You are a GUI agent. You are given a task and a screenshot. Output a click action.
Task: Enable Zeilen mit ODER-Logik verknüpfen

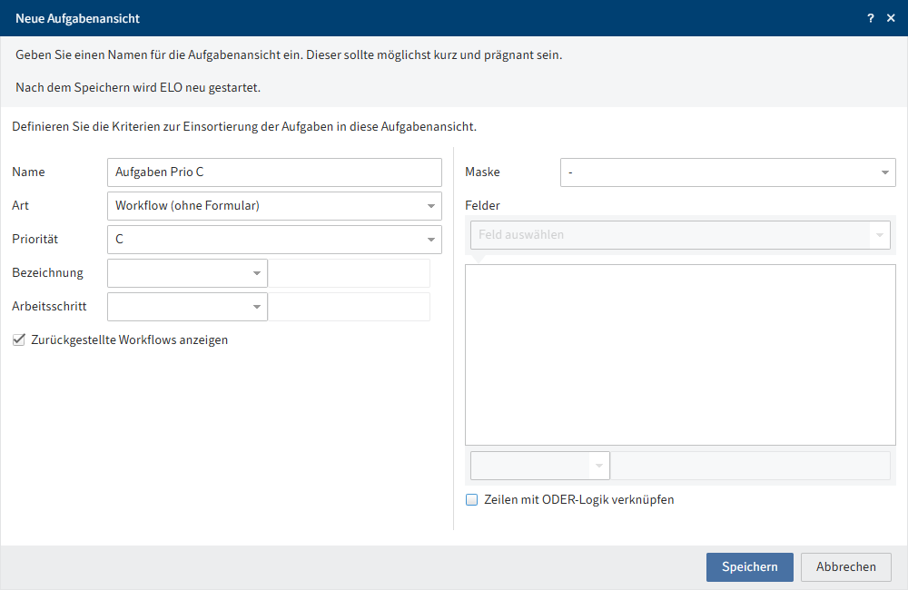coord(472,499)
